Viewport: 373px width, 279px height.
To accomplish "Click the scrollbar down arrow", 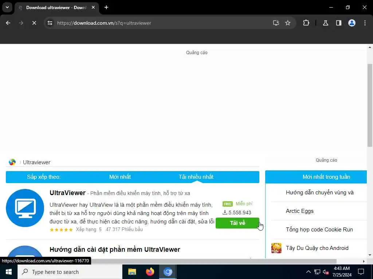I will 370,255.
